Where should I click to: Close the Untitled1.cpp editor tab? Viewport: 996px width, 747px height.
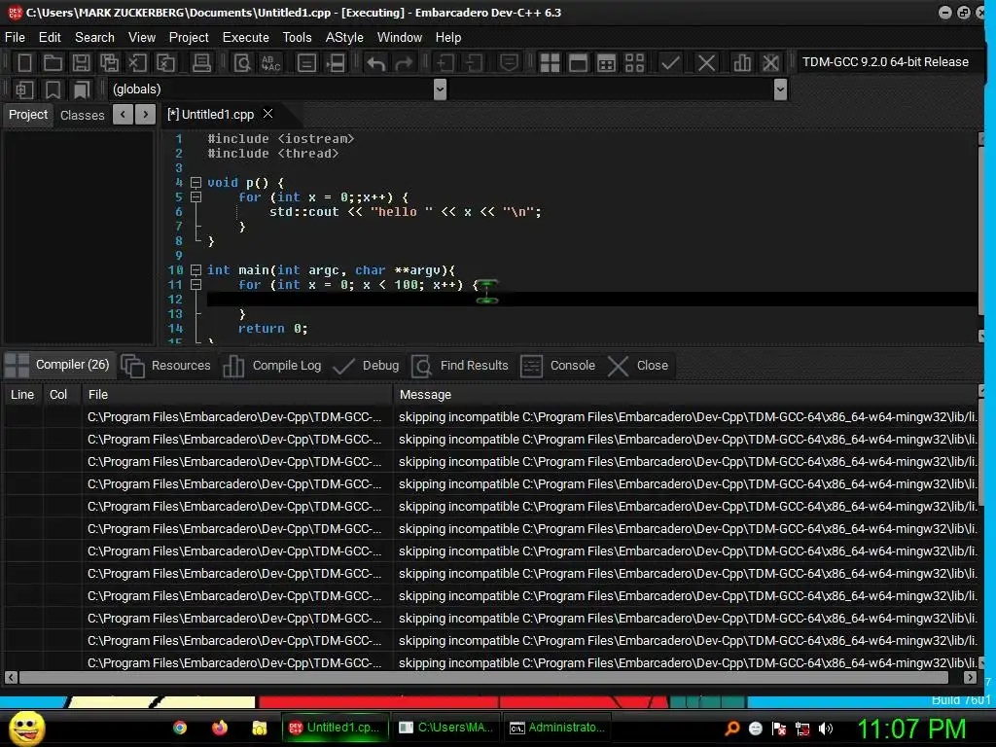point(268,114)
